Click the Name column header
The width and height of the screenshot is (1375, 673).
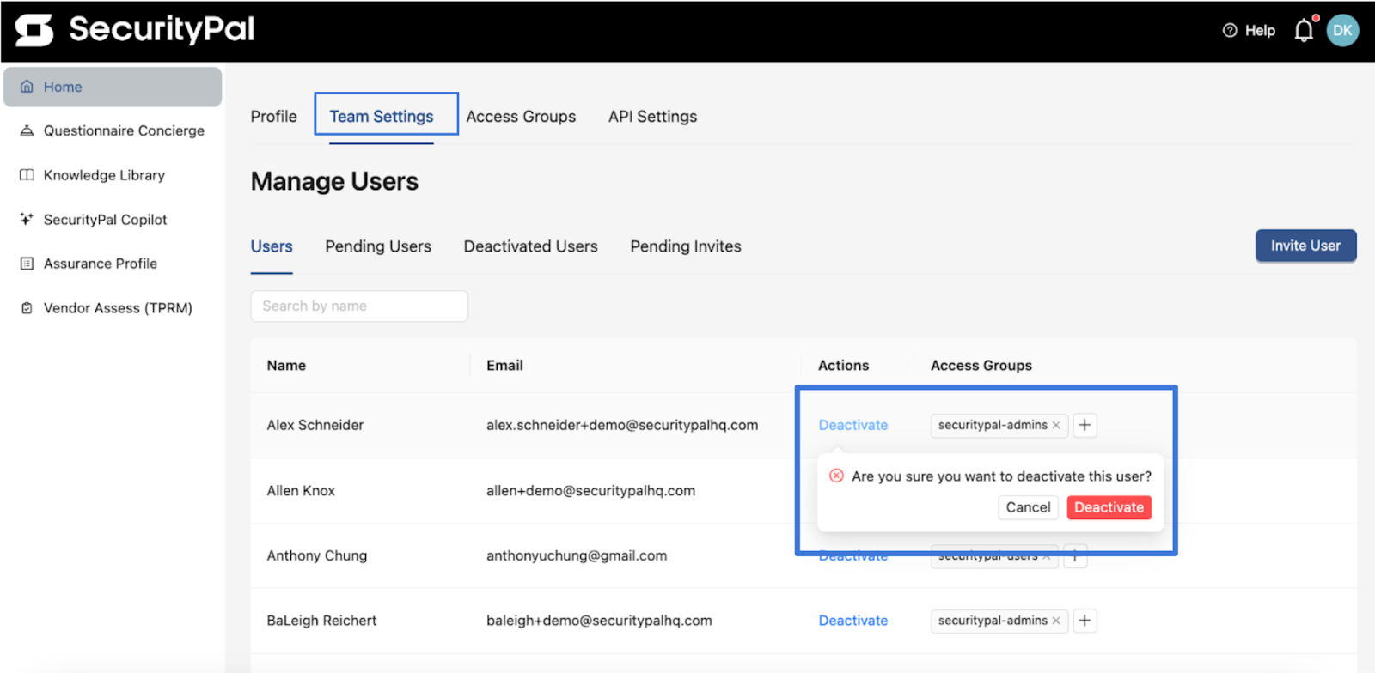coord(286,366)
